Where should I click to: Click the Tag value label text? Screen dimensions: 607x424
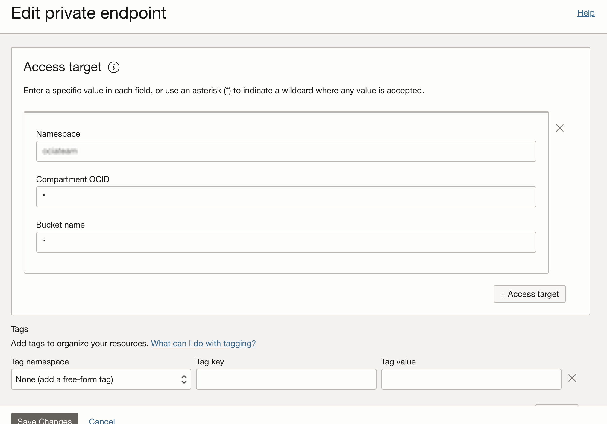398,362
